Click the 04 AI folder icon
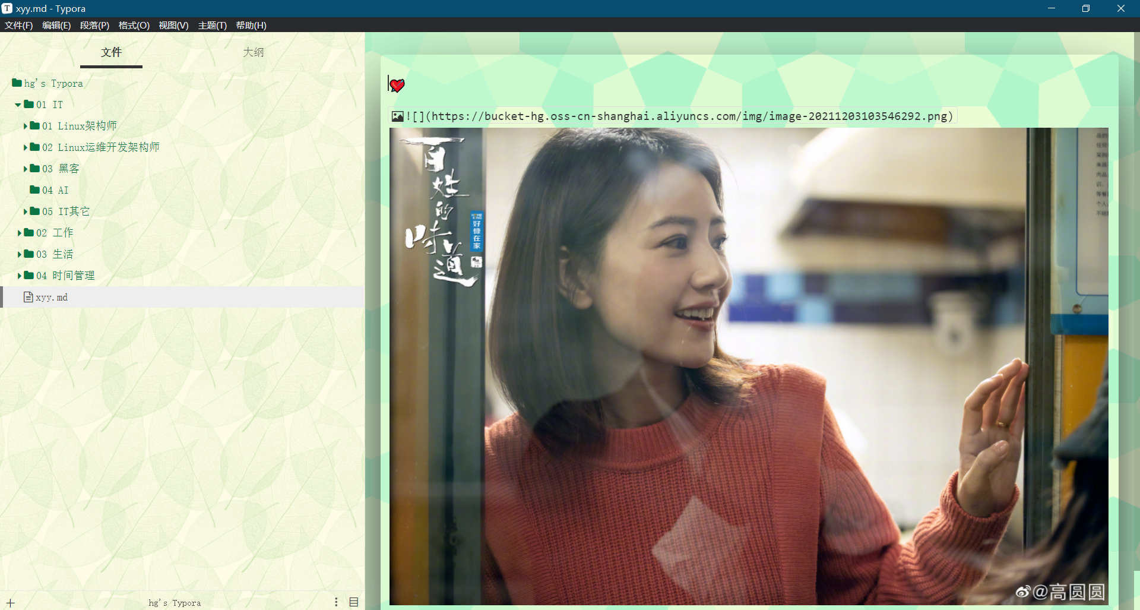The width and height of the screenshot is (1140, 610). [34, 190]
